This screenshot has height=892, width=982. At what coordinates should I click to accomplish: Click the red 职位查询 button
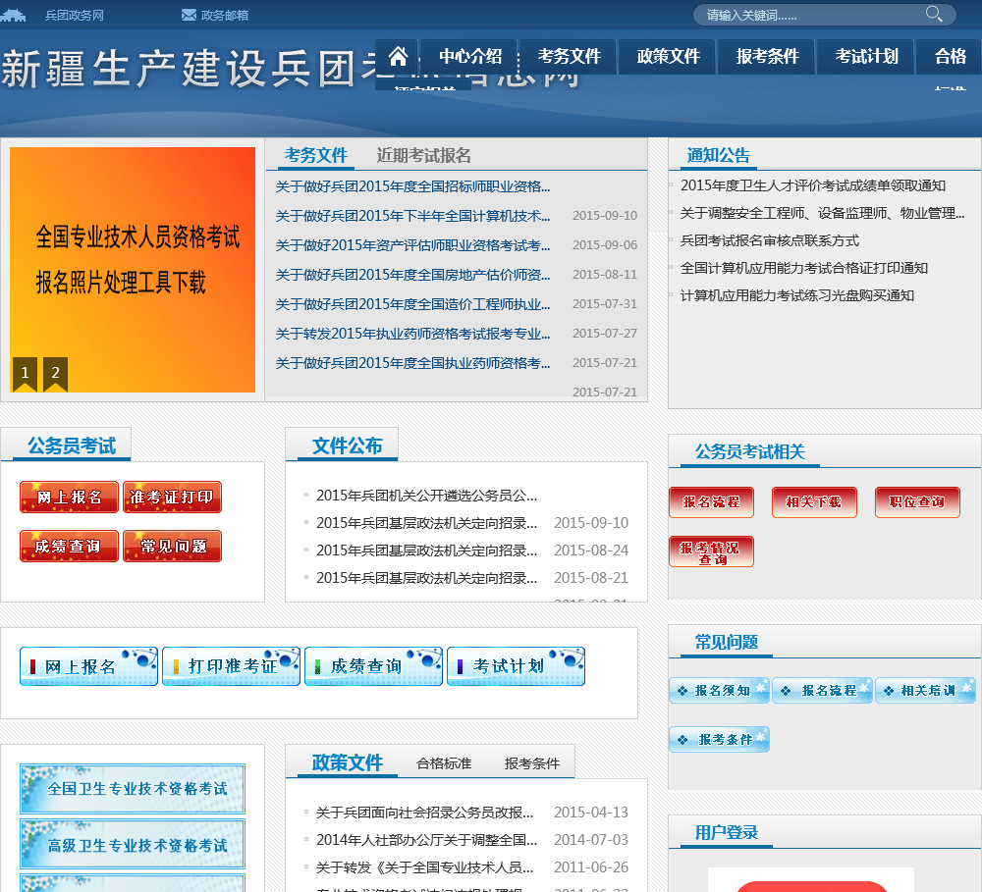tap(916, 501)
